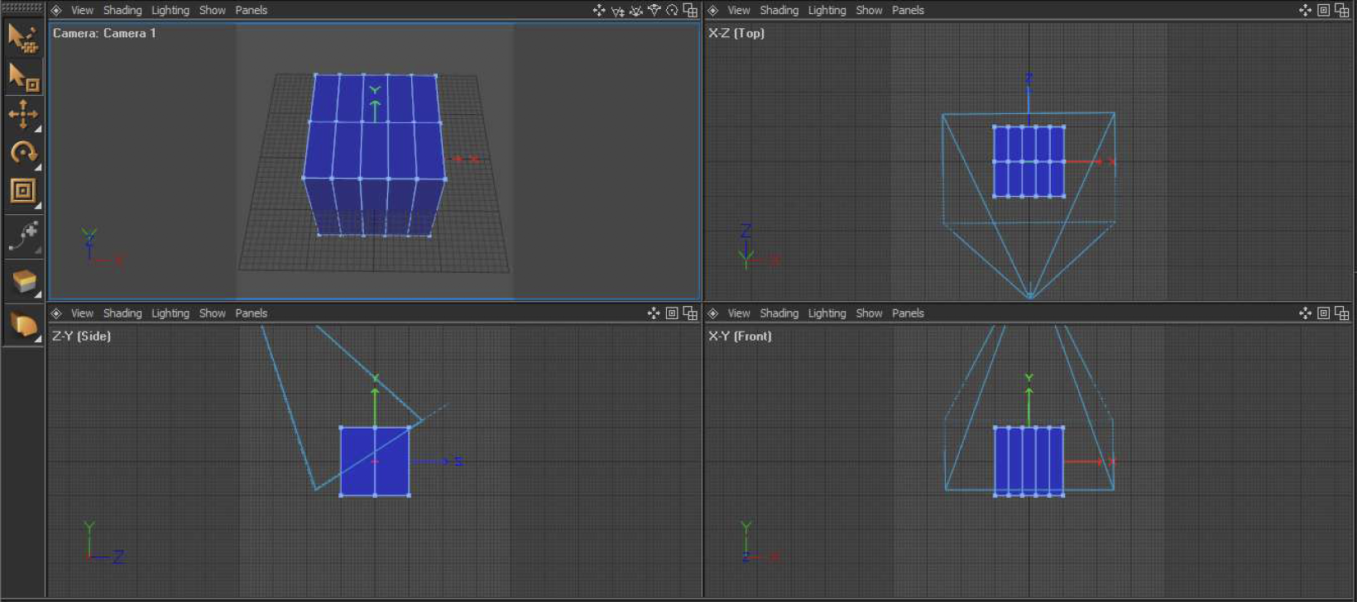Click the add curve point tool
Screen dimensions: 1357x602
tap(22, 236)
